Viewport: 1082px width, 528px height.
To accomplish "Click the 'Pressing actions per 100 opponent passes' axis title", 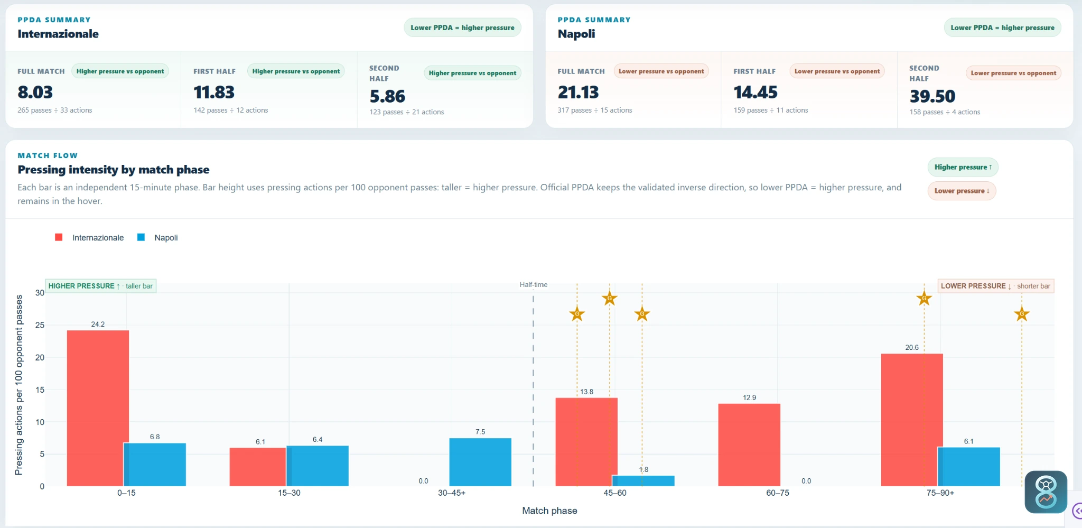I will (19, 385).
